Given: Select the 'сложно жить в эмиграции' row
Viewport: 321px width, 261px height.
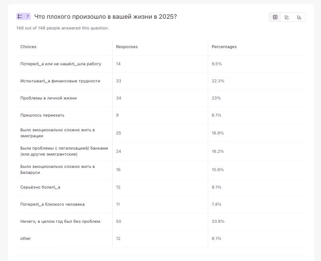Looking at the screenshot, I should tap(57, 133).
